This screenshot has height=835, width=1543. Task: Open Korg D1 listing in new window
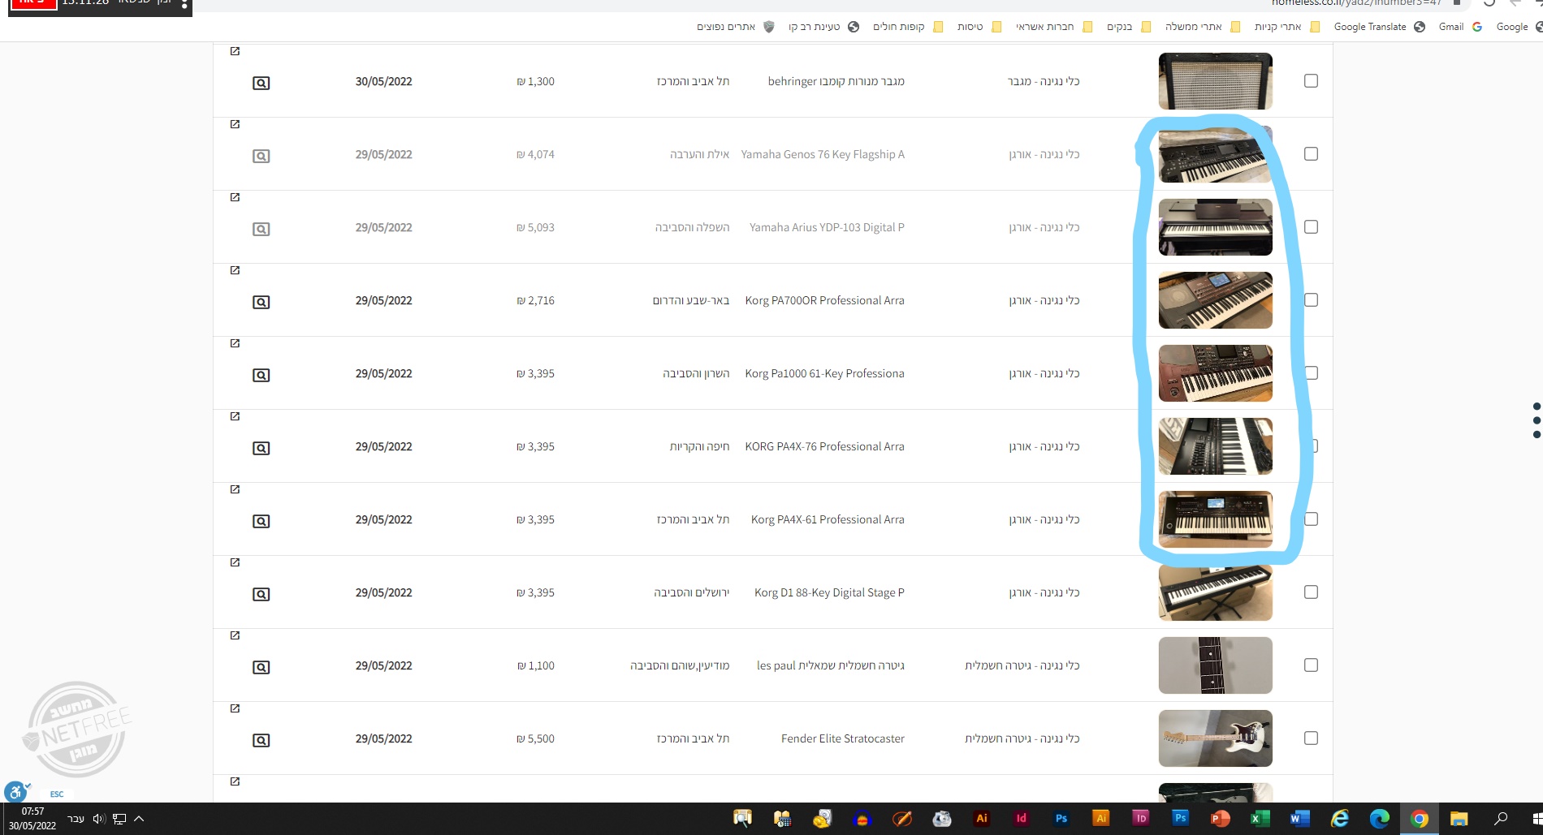[x=235, y=562]
